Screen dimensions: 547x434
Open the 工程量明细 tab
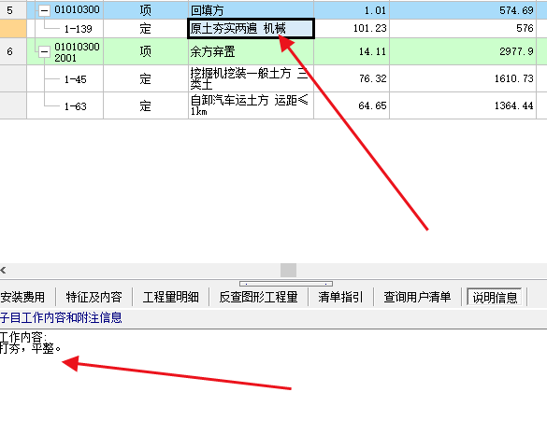coord(170,297)
